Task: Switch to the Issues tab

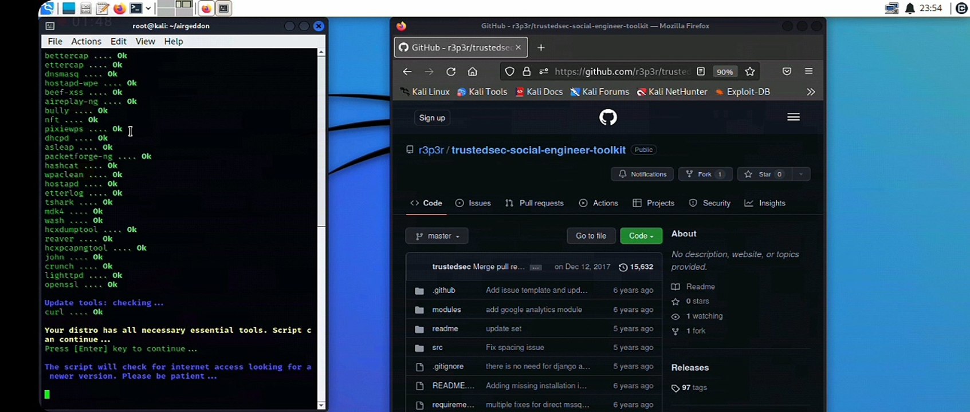Action: (473, 203)
